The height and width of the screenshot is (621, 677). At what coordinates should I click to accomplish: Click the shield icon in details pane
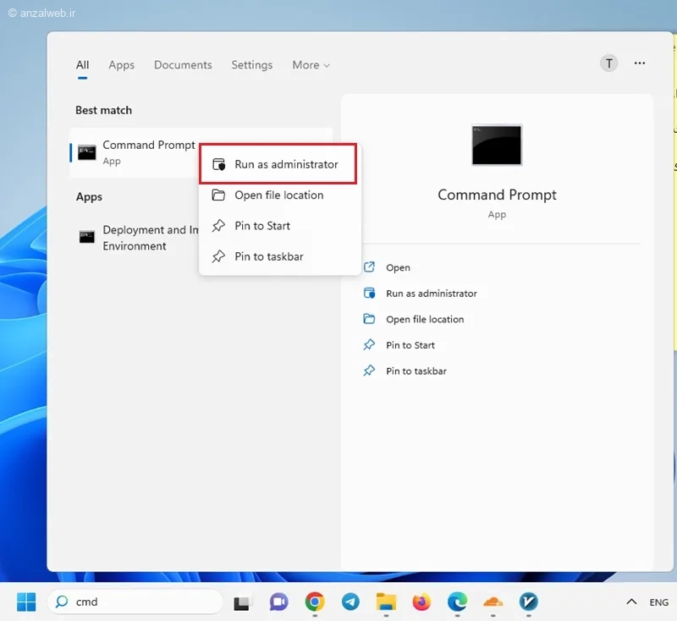point(369,293)
